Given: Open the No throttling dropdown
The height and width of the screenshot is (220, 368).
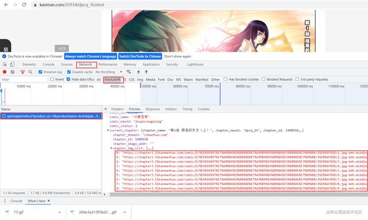Looking at the screenshot, I should coord(109,72).
